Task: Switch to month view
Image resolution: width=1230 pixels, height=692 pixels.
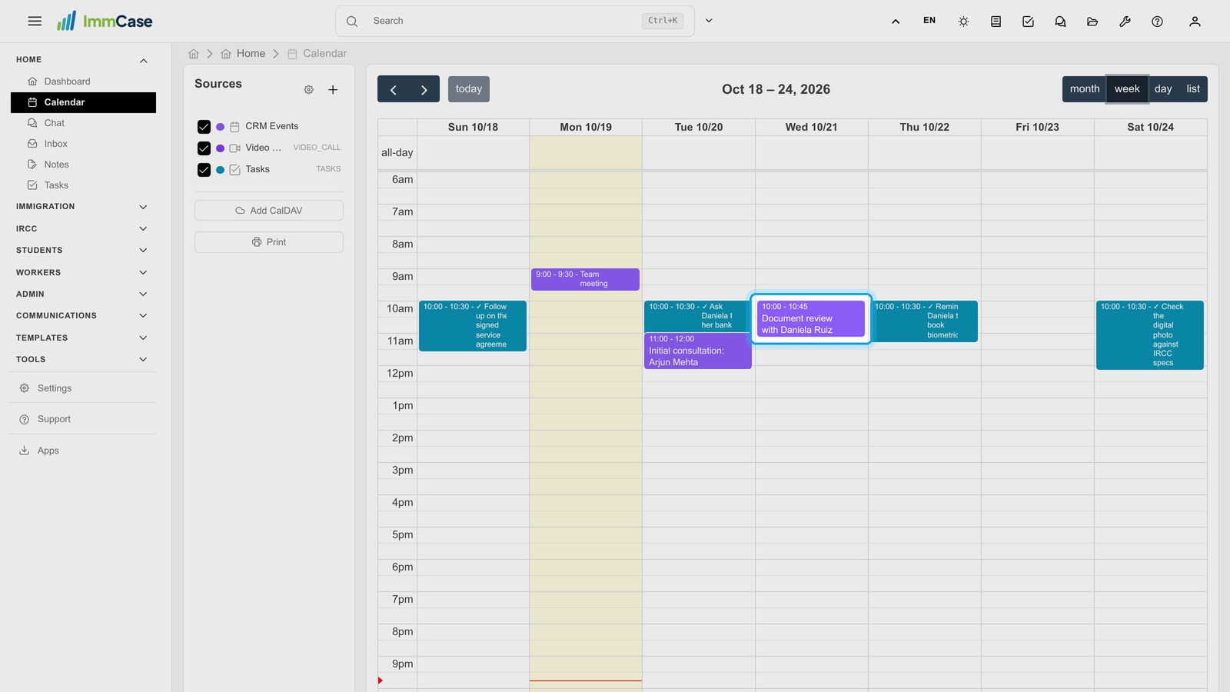Action: 1085,89
